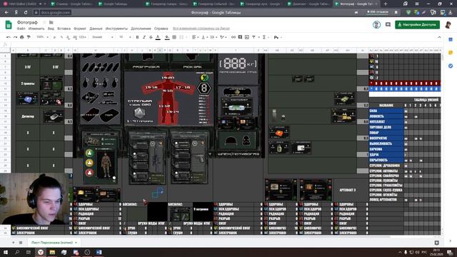Open the Формат menu
Screen dimensions: 457x257
coord(79,29)
